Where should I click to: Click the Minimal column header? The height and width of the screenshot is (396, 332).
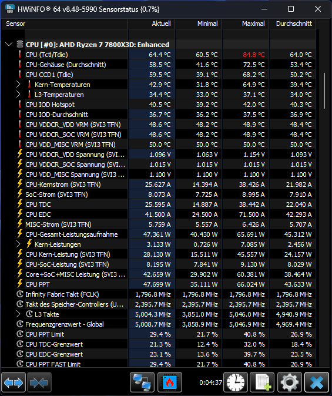(x=199, y=24)
